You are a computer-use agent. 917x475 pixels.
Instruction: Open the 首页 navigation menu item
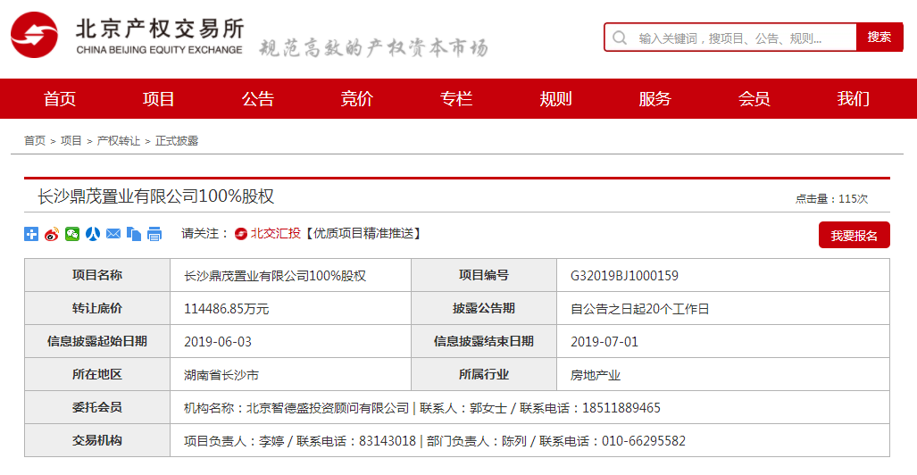pos(60,99)
